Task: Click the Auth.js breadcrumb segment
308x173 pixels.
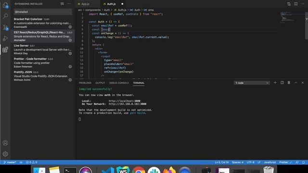Action: 120,10
